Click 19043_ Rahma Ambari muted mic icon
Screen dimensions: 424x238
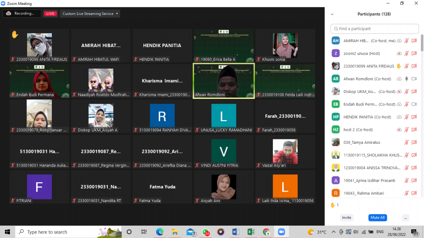407,193
